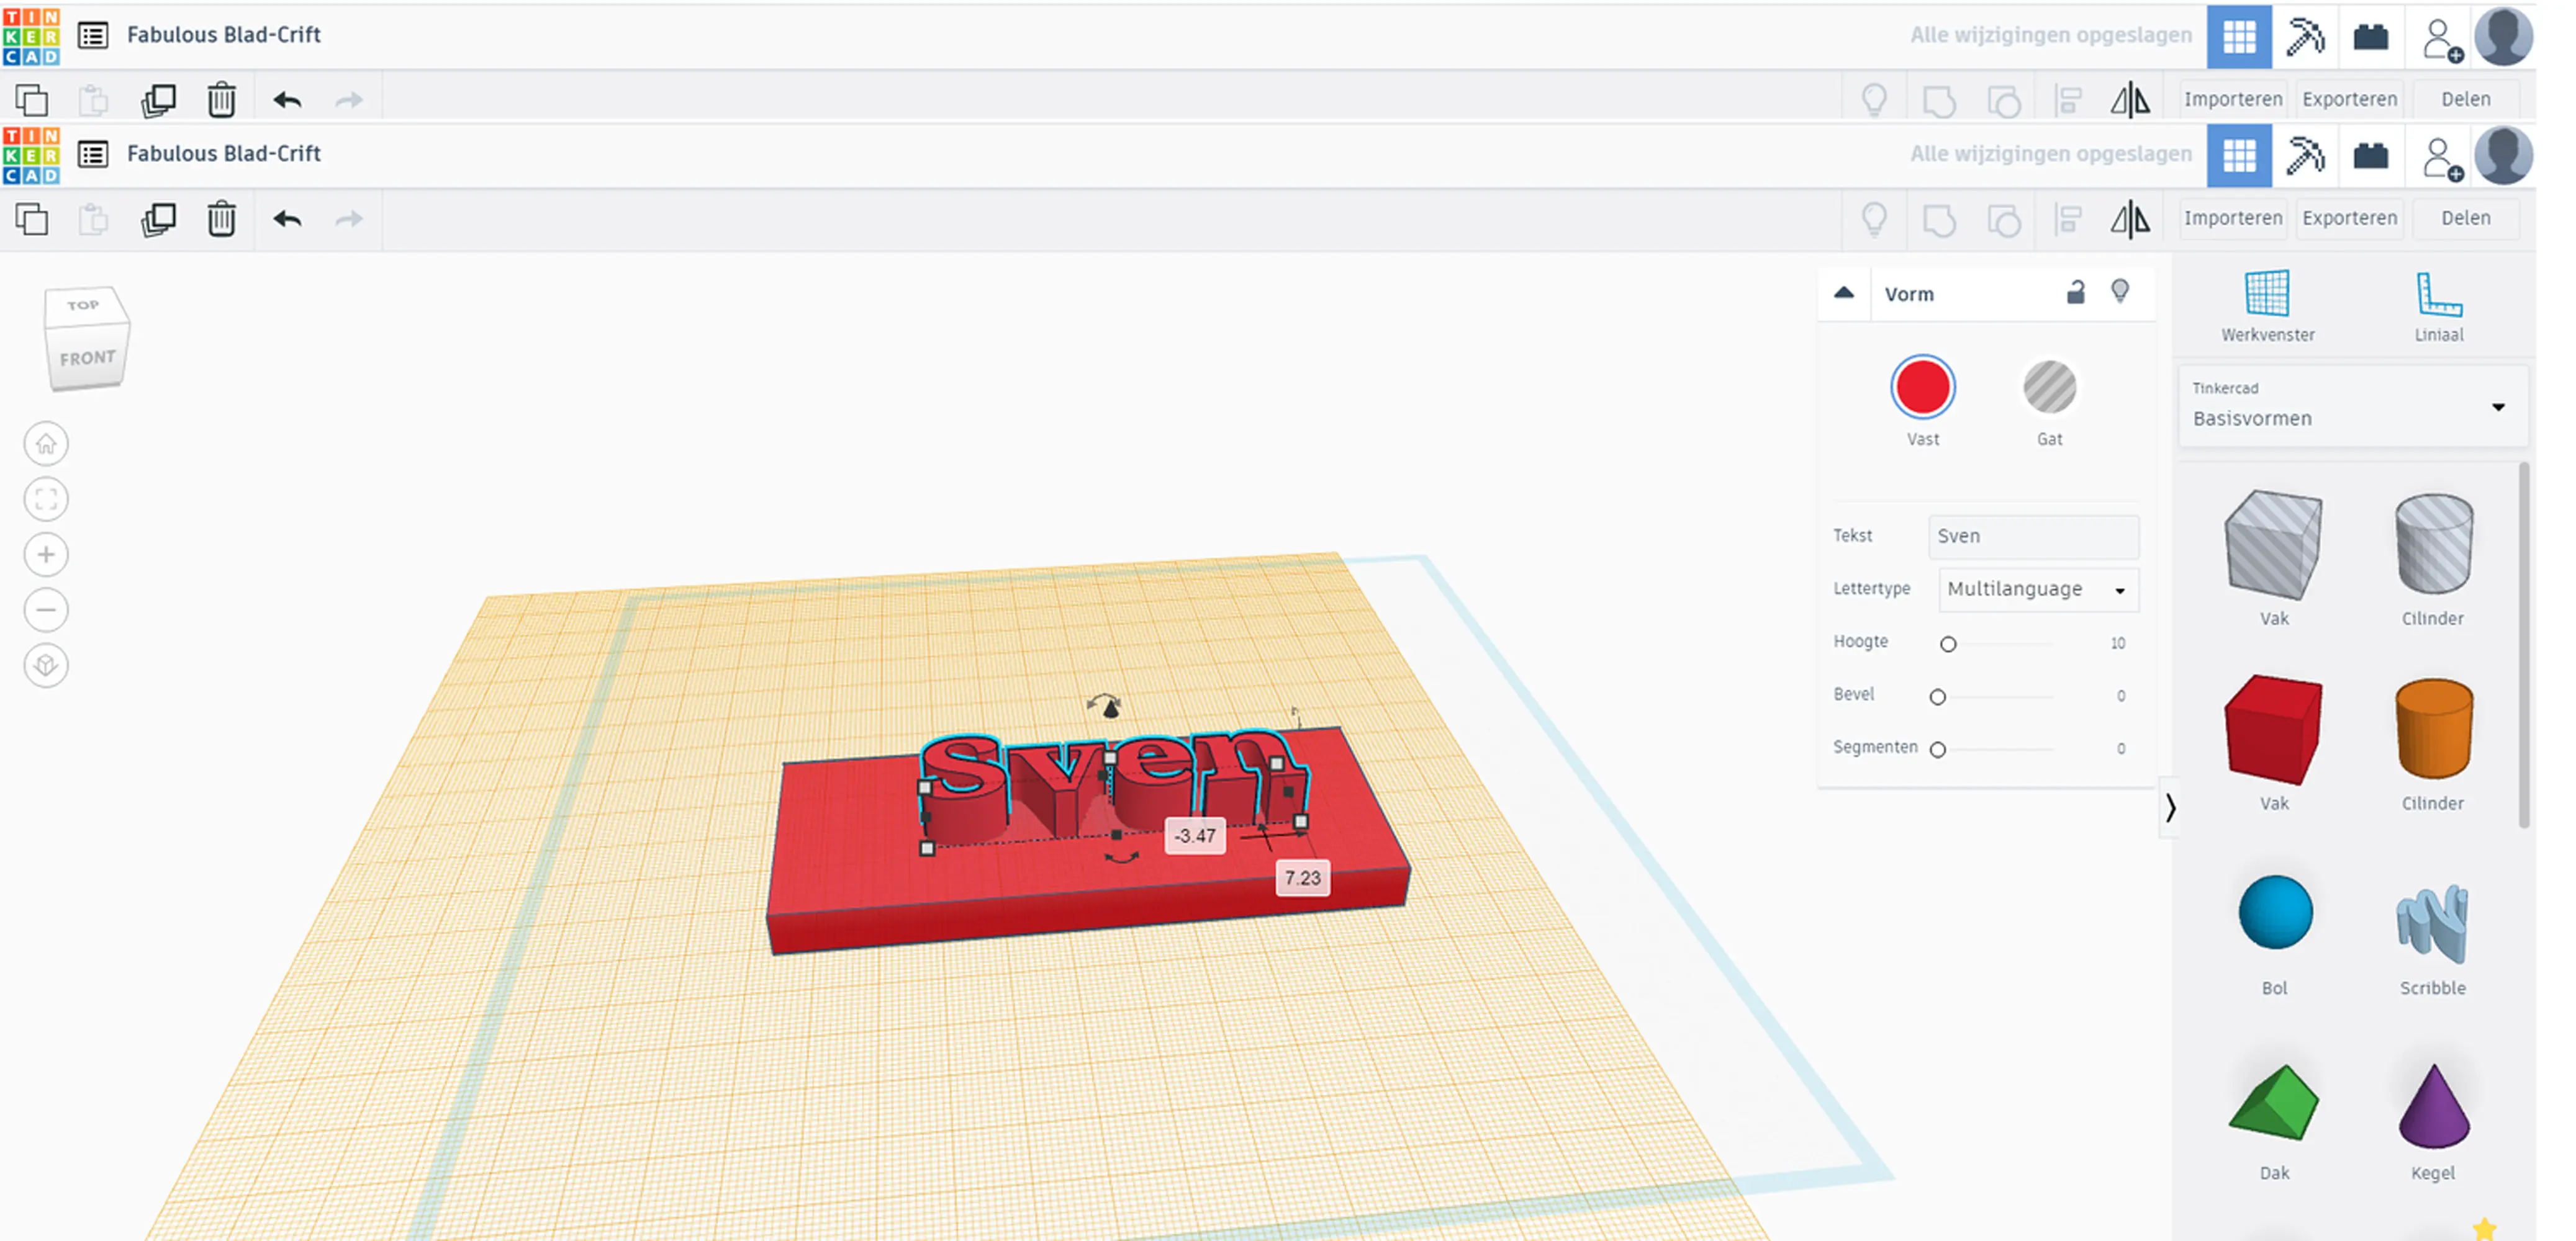Click the lower Exporteren button

(x=2349, y=218)
